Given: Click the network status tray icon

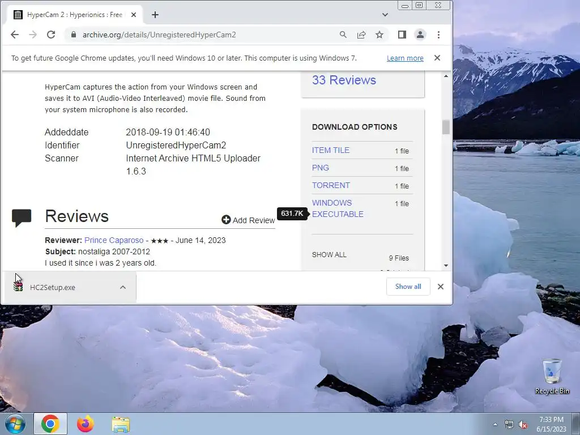Looking at the screenshot, I should coord(509,425).
